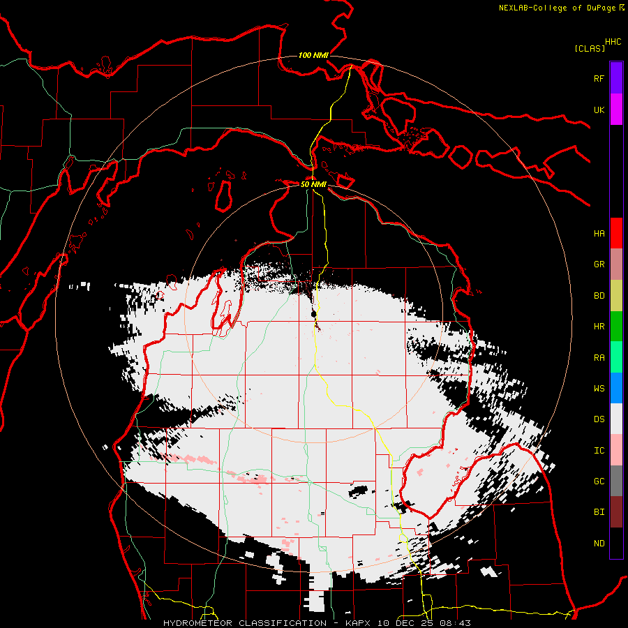Click the WS blue legend swatch
Viewport: 628px width, 628px height.
tap(616, 388)
